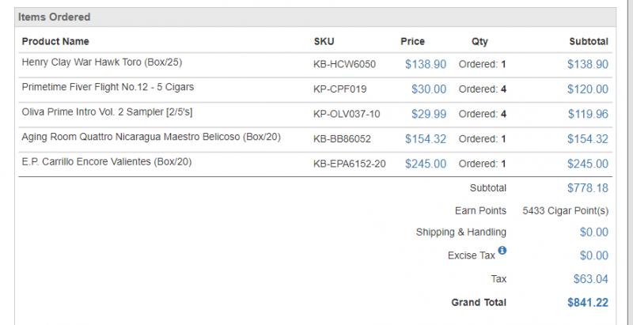Select E.P. Carrillo Encore Valientes item
Viewport: 633px width, 325px height.
point(107,162)
